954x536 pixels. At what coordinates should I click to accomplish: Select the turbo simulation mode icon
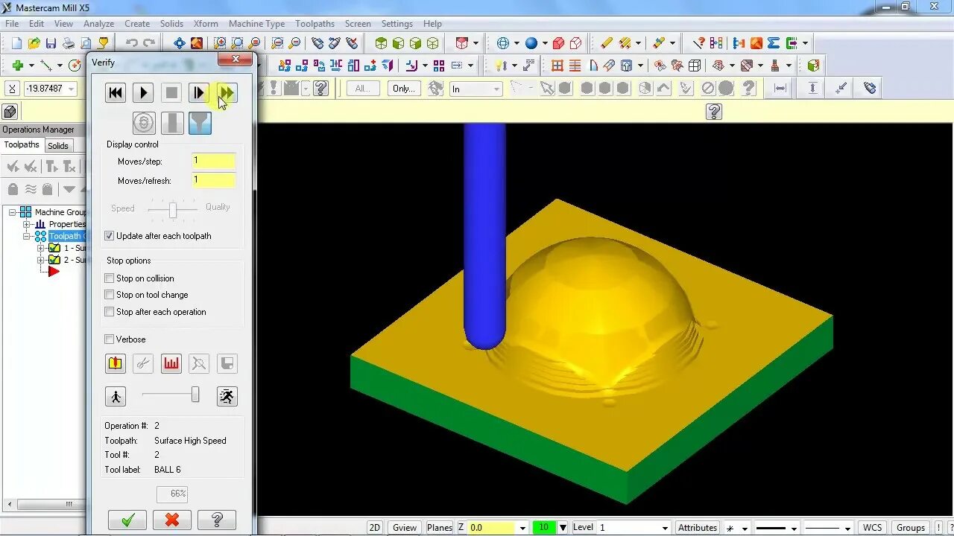click(144, 123)
